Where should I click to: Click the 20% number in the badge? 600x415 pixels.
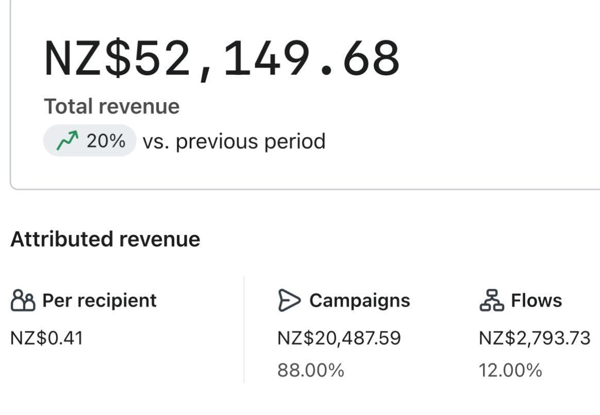106,140
